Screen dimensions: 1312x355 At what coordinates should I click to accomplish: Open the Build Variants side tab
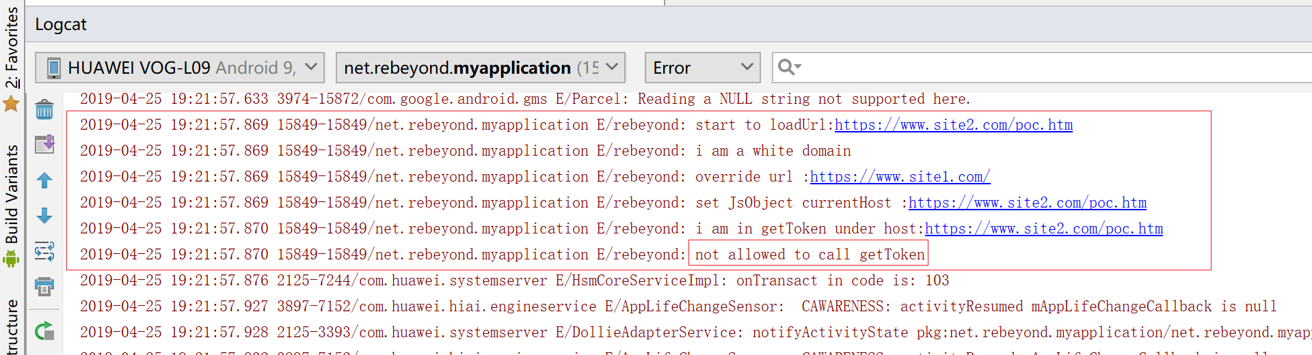click(12, 195)
